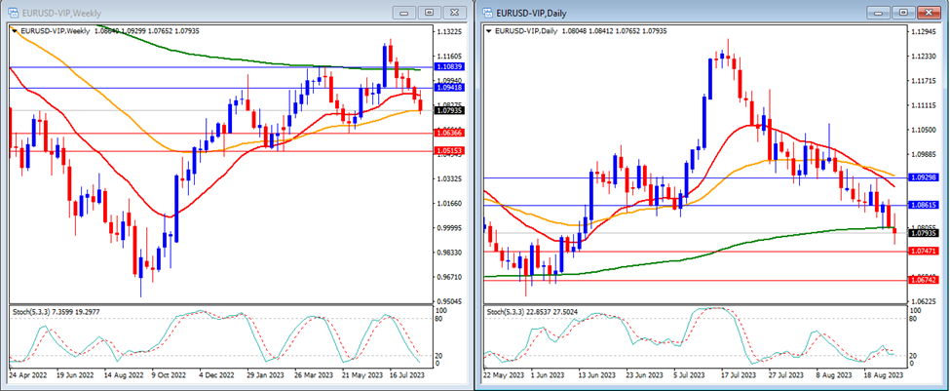Select the 1.10839 blue price label on Weekly chart
The width and height of the screenshot is (950, 391).
(449, 66)
